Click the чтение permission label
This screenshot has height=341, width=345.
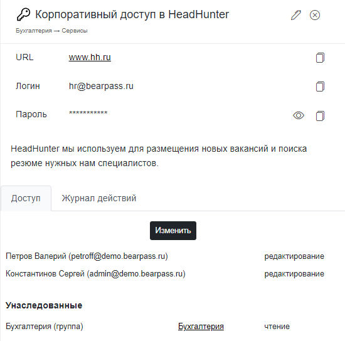coord(277,327)
